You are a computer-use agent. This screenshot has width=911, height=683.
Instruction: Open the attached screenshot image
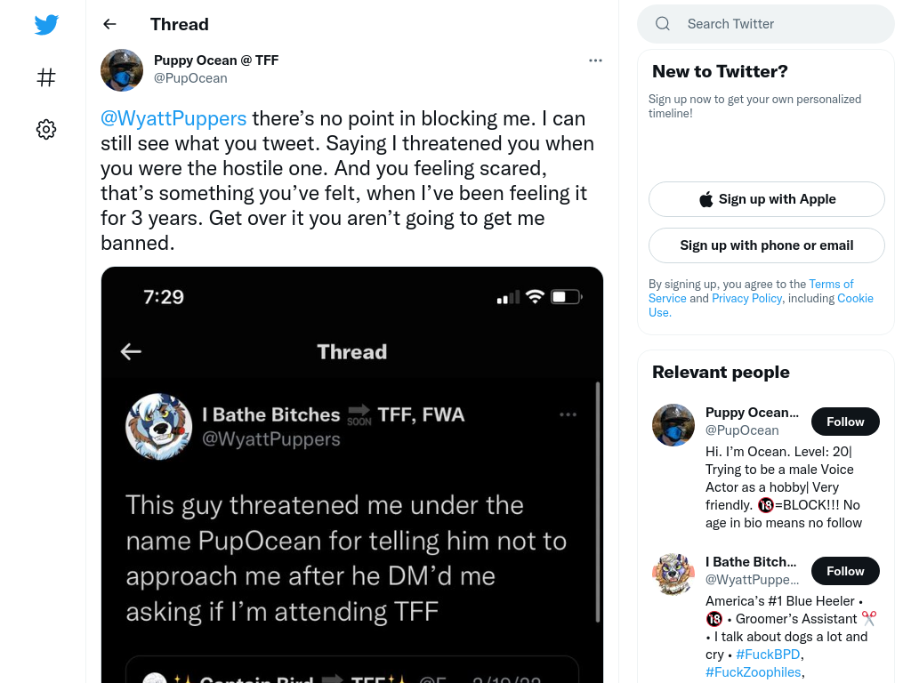(x=352, y=475)
